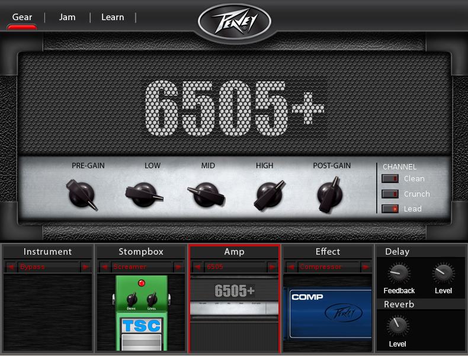Click the Amp 6505 selector
The height and width of the screenshot is (356, 468).
click(x=235, y=267)
